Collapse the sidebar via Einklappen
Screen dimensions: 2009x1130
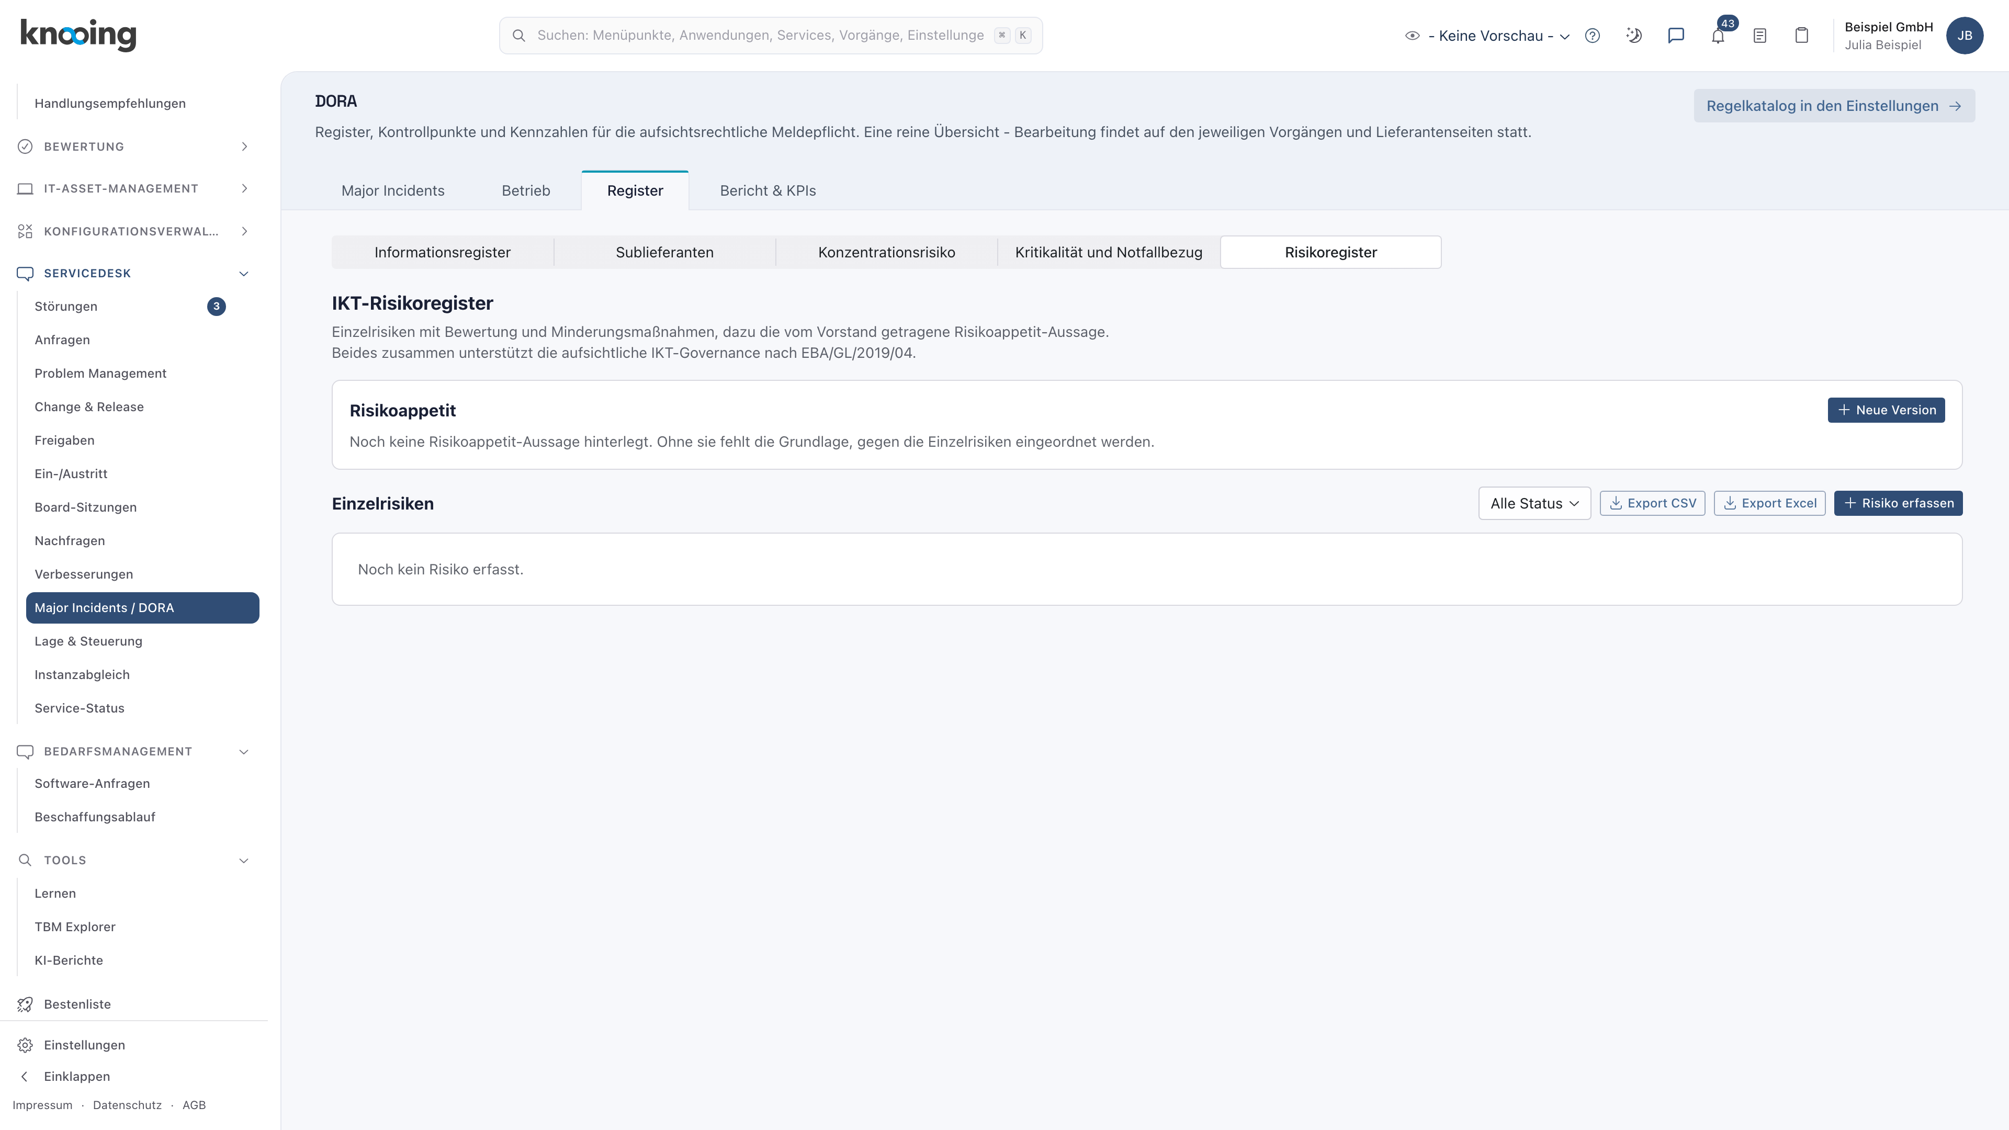76,1076
